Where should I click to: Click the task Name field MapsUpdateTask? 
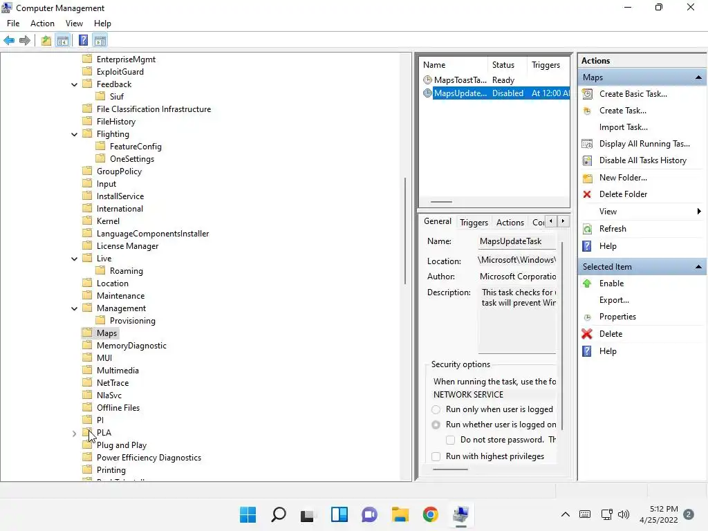tap(517, 241)
